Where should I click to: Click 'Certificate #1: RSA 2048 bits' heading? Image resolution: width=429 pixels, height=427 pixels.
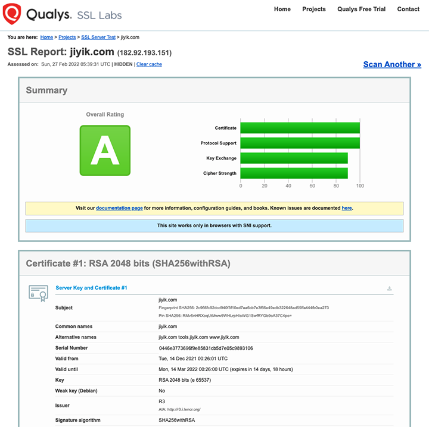tap(128, 263)
